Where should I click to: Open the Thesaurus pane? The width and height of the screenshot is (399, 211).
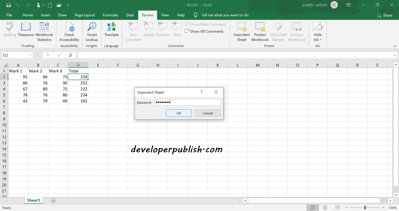coord(26,31)
